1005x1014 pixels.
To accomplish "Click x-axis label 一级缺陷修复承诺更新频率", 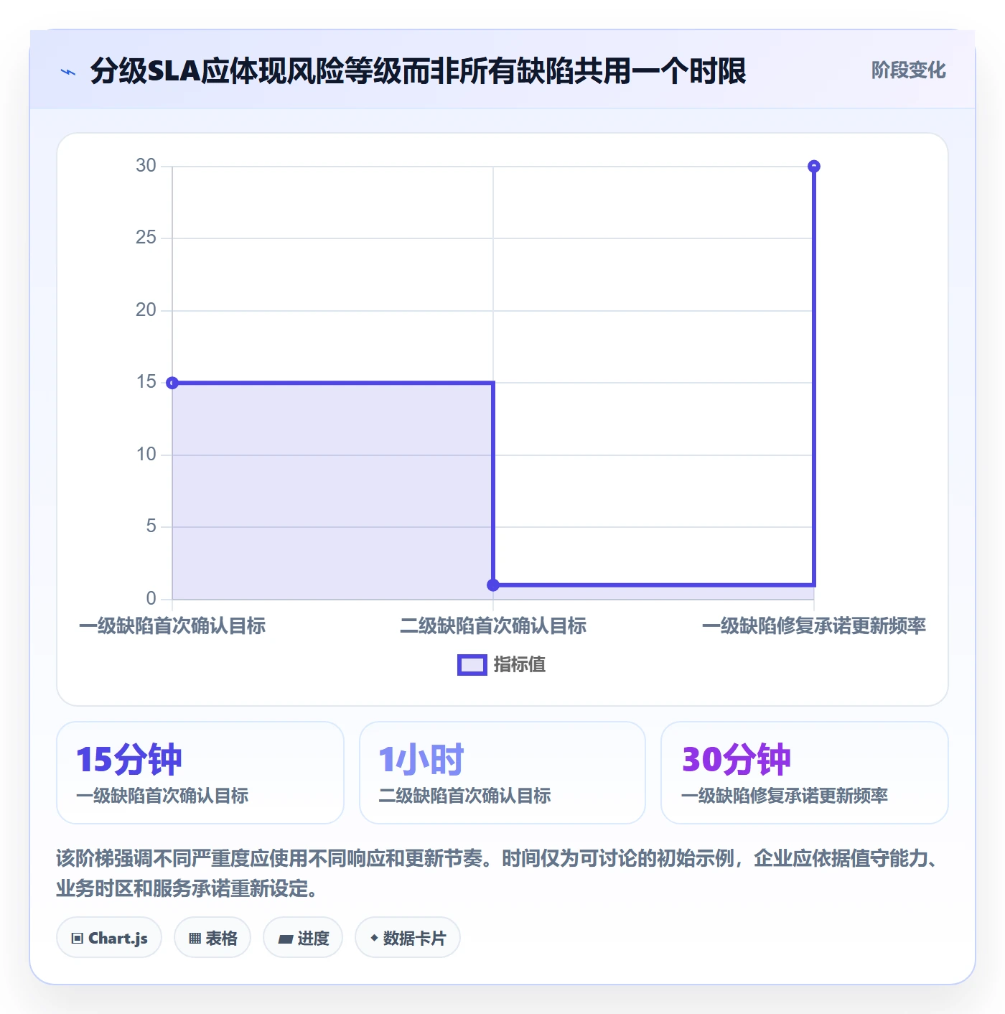I will [814, 626].
